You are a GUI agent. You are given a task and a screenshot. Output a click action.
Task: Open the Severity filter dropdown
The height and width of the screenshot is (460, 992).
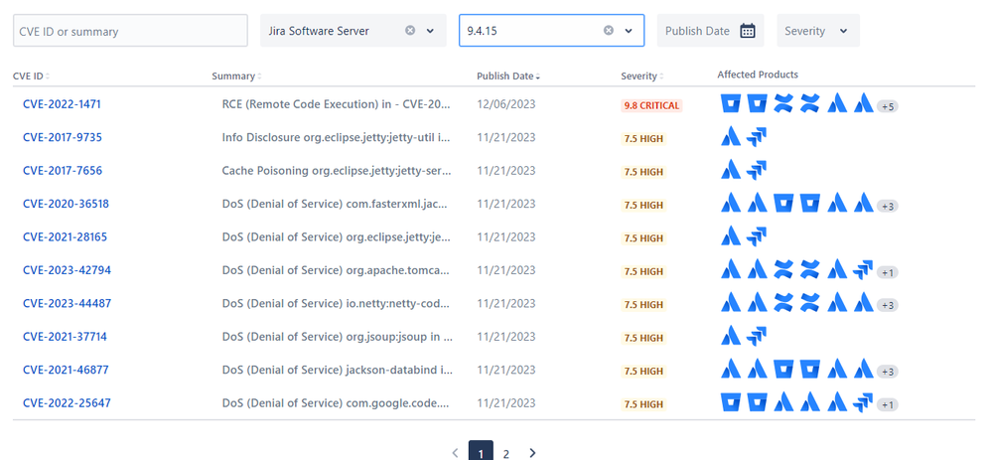coord(818,31)
